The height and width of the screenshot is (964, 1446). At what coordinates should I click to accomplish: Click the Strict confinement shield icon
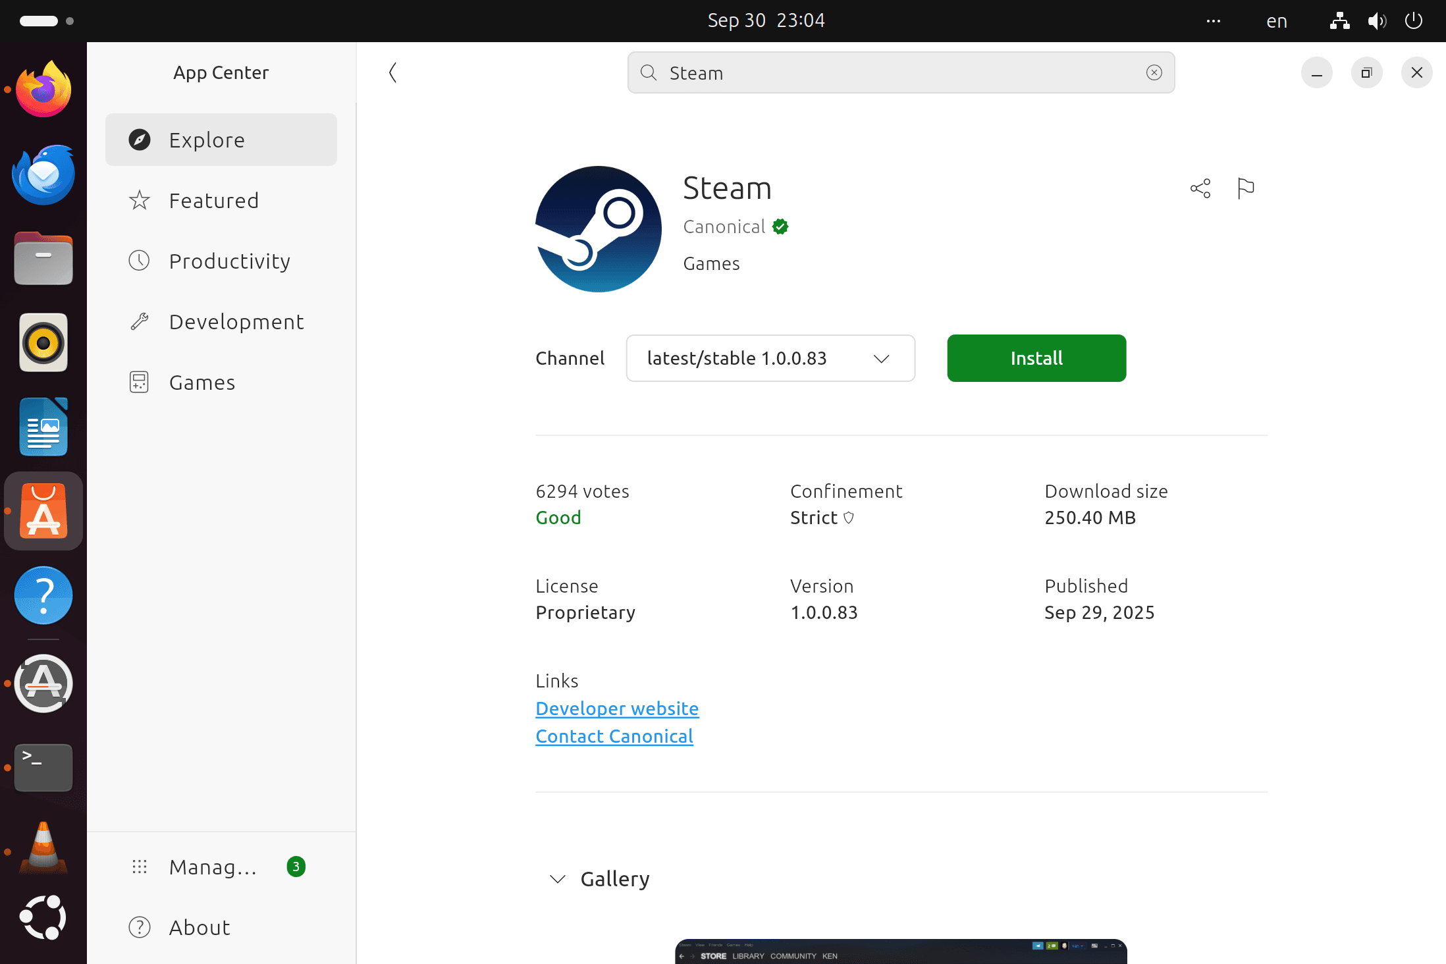pyautogui.click(x=849, y=518)
